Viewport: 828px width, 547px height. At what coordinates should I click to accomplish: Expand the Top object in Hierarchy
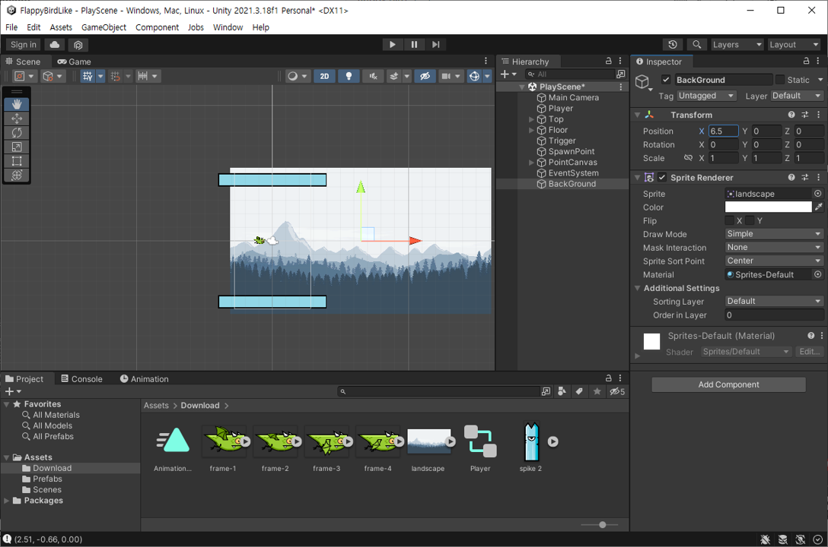click(531, 119)
